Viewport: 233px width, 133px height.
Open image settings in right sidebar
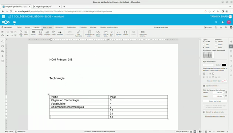pos(231,51)
